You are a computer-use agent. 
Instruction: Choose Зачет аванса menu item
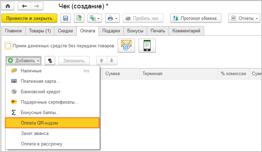(x=52, y=134)
